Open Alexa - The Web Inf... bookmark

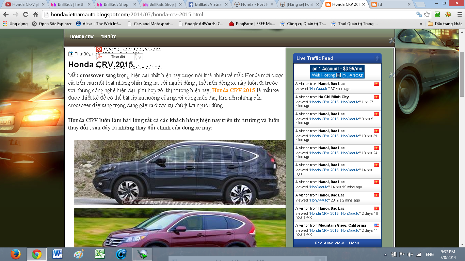(98, 24)
